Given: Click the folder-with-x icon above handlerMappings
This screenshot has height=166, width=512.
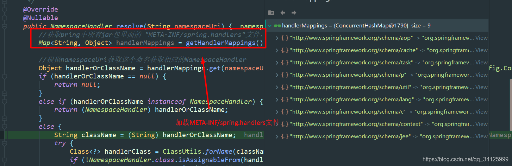Looking at the screenshot, I should tap(271, 13).
